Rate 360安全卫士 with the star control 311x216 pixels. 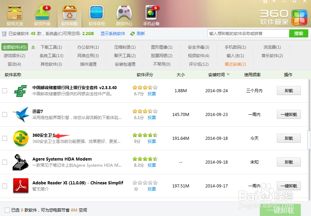point(145,135)
